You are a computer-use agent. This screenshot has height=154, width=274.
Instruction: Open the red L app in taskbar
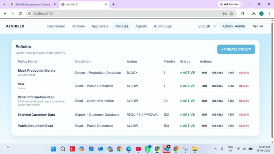(x=72, y=149)
